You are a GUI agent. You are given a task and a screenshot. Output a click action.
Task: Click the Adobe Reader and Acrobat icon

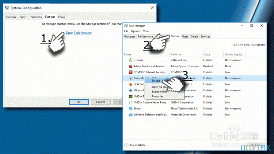(131, 66)
